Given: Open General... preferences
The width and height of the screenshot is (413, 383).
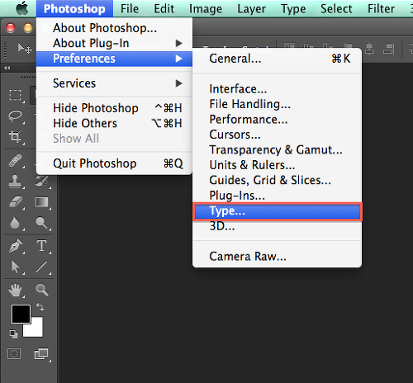Looking at the screenshot, I should [x=278, y=59].
